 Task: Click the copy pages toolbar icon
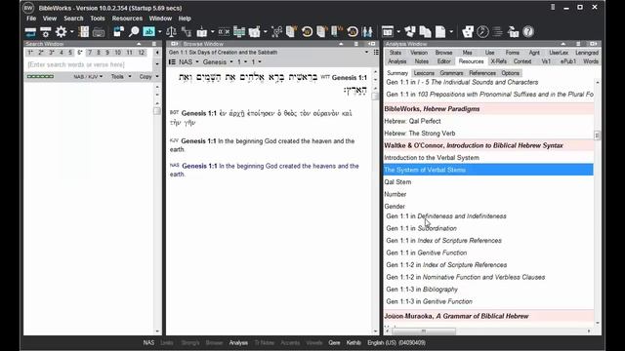425,31
